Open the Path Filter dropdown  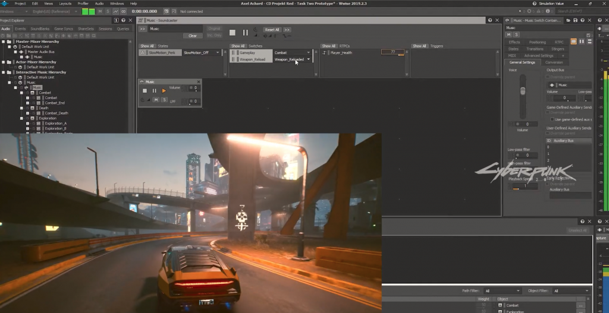coord(502,291)
